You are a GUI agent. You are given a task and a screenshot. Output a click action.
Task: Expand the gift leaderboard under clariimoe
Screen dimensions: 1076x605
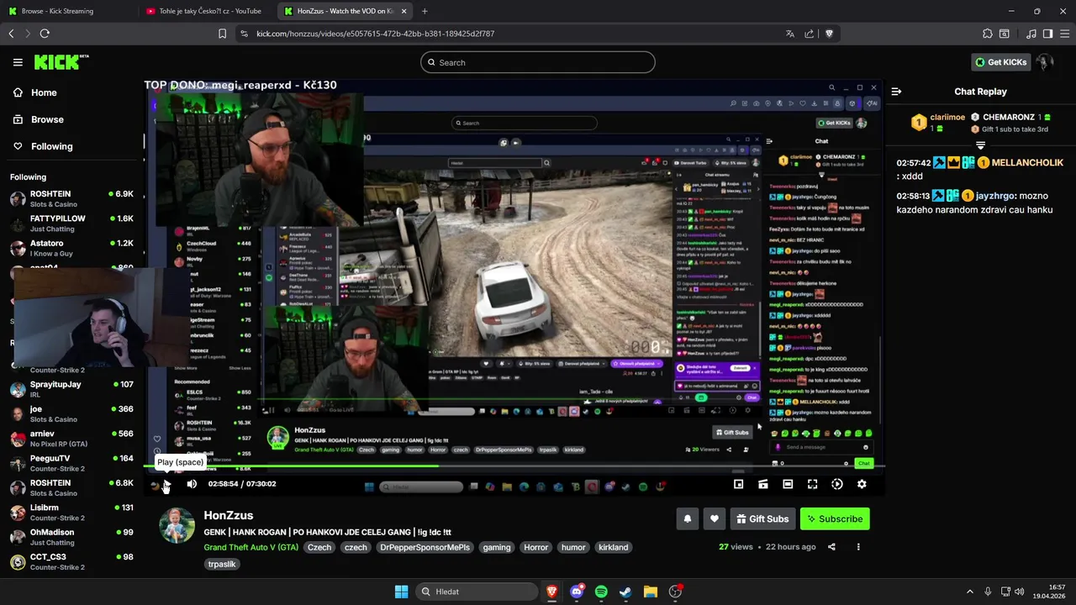980,145
